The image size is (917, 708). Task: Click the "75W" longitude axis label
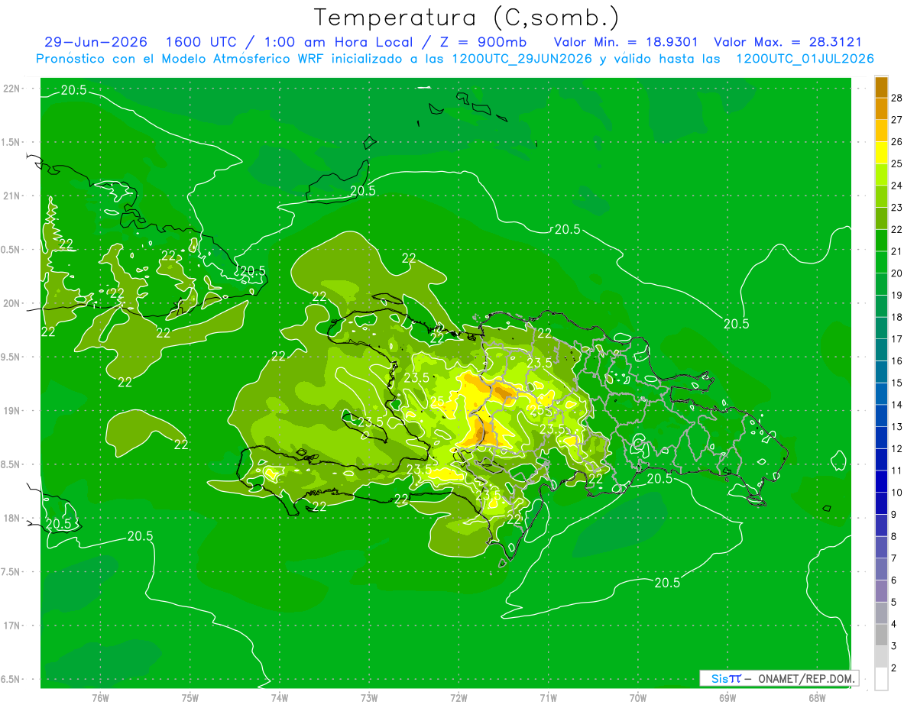click(190, 697)
